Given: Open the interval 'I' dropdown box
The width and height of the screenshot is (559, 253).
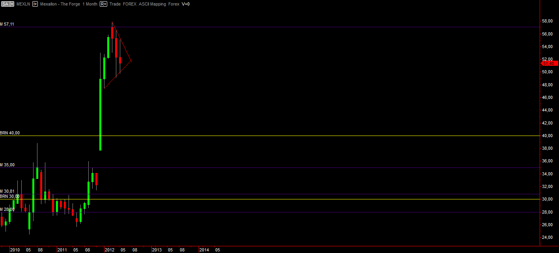Looking at the screenshot, I should (35, 4).
